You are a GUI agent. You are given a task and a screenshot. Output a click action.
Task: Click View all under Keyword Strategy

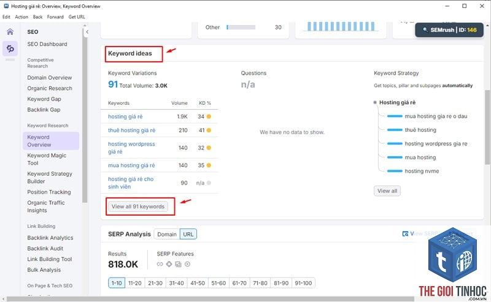pos(387,191)
